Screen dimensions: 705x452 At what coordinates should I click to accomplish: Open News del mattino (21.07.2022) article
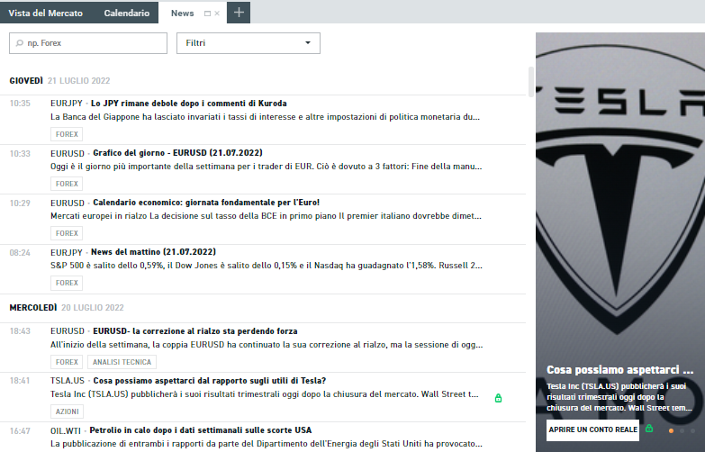pos(153,252)
